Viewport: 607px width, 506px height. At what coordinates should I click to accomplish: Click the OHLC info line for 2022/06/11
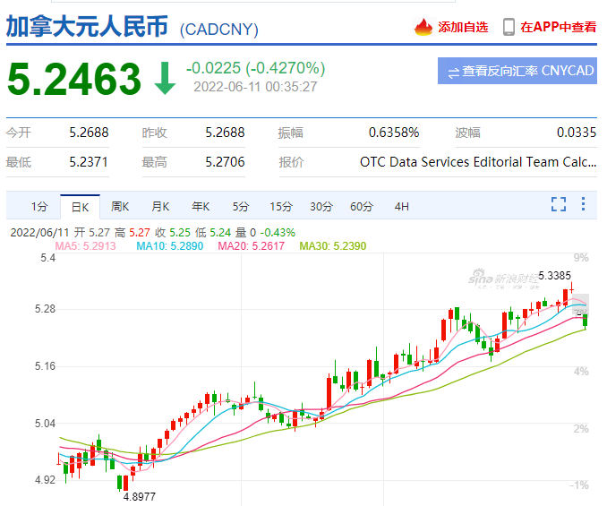click(x=152, y=233)
